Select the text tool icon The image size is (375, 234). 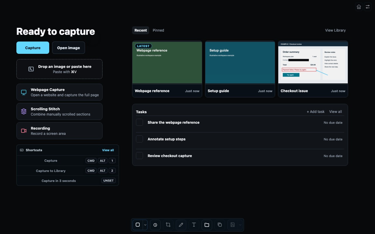pyautogui.click(x=194, y=225)
